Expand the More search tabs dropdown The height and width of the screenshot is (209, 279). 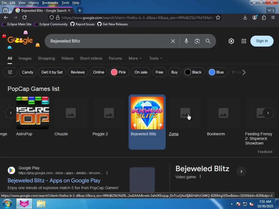pyautogui.click(x=135, y=58)
